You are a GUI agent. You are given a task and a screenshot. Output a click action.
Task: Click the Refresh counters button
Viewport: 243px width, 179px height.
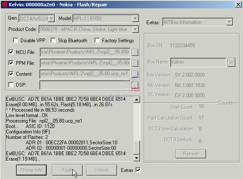pyautogui.click(x=191, y=154)
